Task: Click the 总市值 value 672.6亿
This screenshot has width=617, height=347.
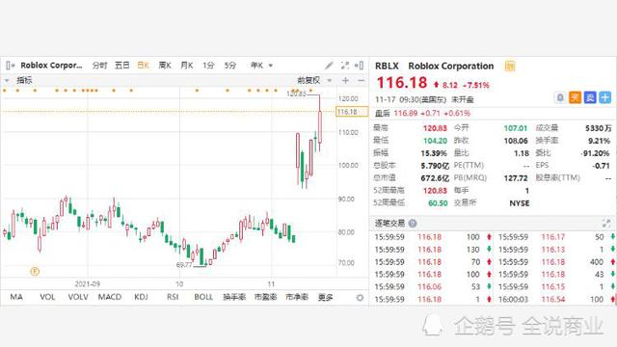Action: [435, 178]
